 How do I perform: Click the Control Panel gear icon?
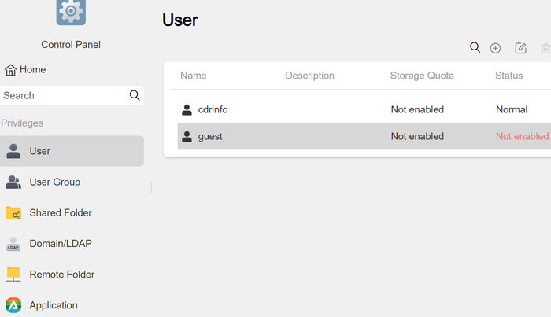pyautogui.click(x=71, y=12)
